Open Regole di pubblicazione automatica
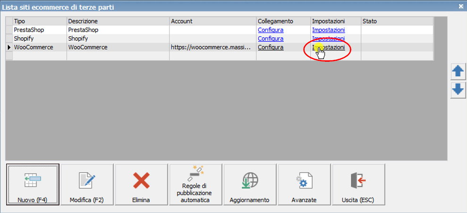 [195, 184]
